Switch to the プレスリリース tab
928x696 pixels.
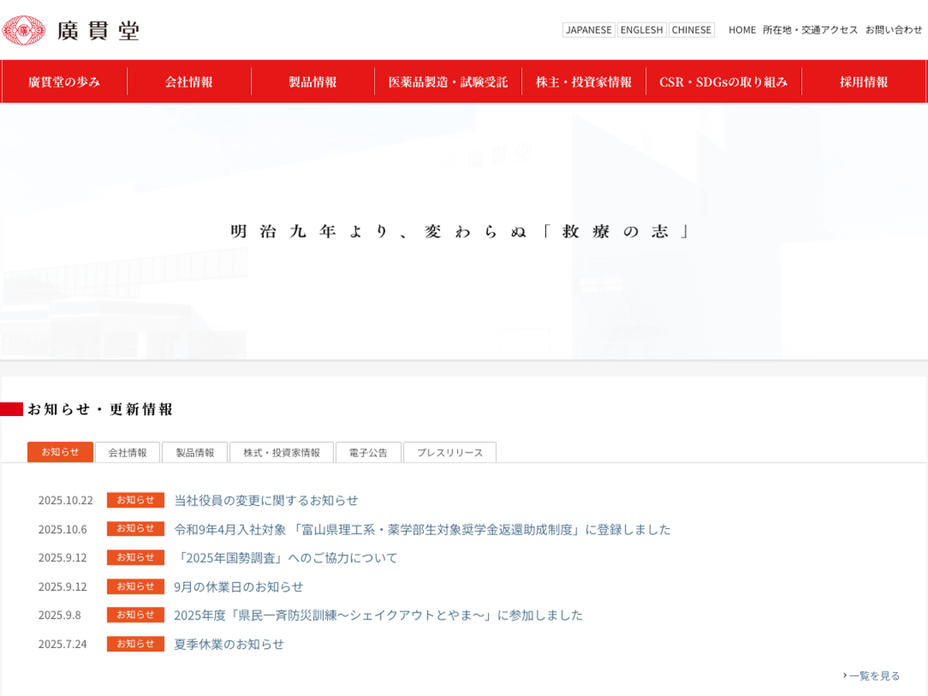pos(449,452)
